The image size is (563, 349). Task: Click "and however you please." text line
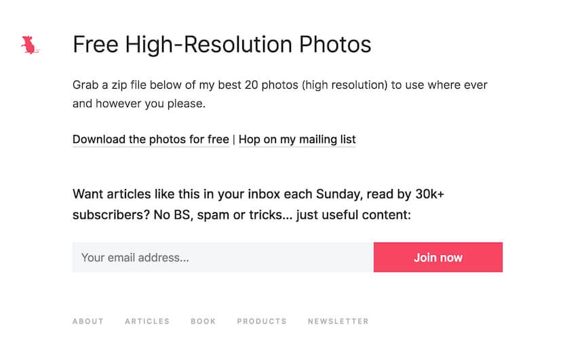tap(138, 104)
